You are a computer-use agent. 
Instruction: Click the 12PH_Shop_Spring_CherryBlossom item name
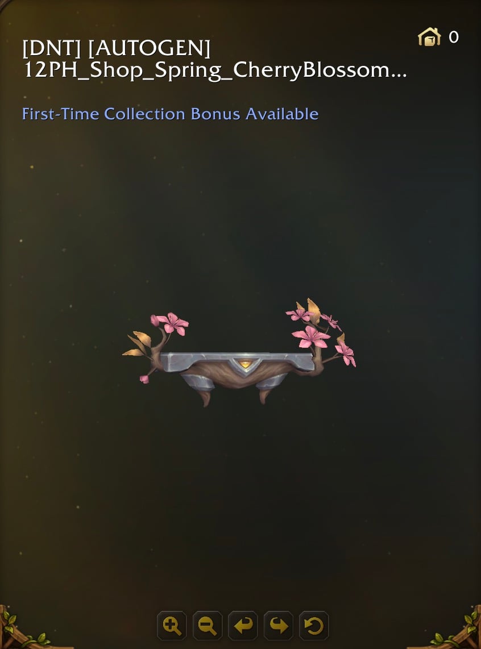(206, 70)
